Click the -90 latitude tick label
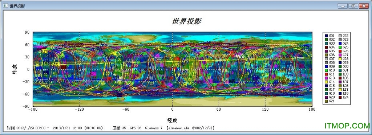The image size is (372, 135). click(26, 106)
